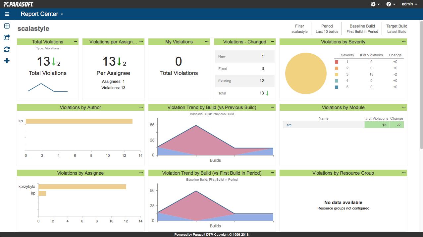Click the severity 1 red swatch

(337, 62)
